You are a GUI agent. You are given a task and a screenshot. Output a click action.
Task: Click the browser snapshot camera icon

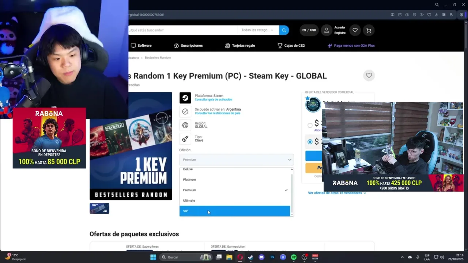tap(407, 15)
